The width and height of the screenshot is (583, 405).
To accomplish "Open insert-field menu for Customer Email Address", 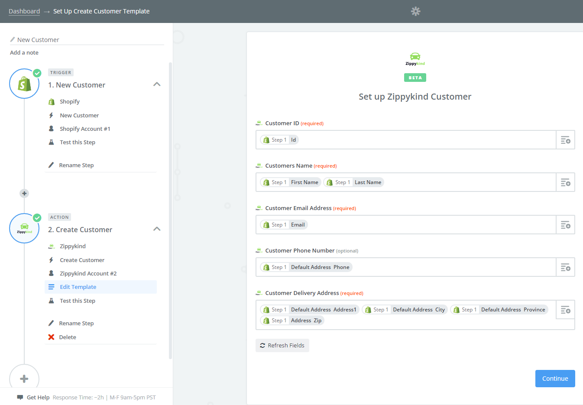I will point(565,225).
